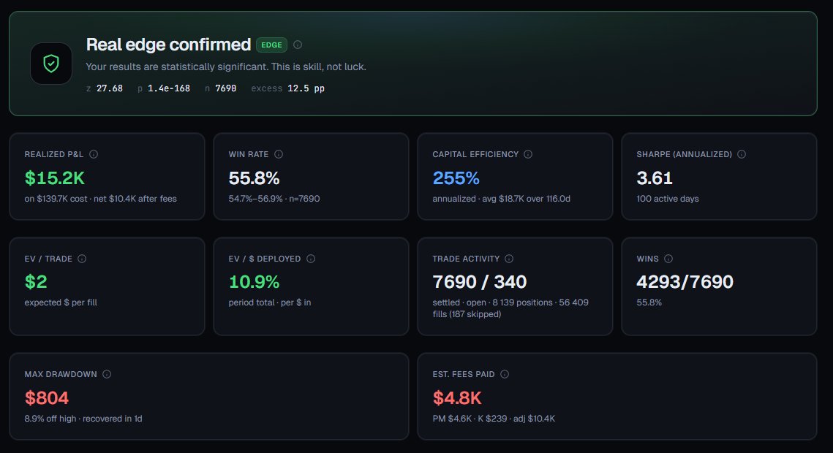Show info for Wins card
The height and width of the screenshot is (453, 833).
coord(668,259)
